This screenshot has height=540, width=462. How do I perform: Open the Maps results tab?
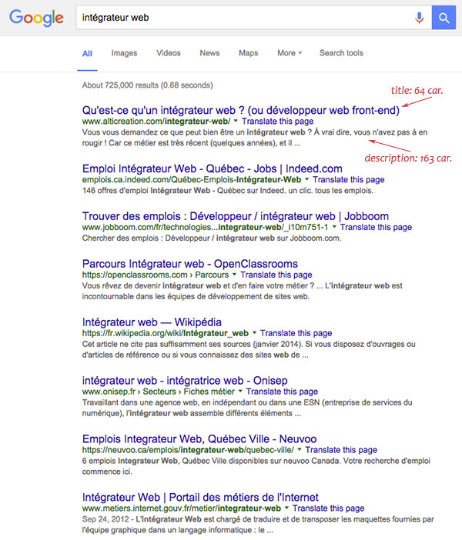pos(248,53)
